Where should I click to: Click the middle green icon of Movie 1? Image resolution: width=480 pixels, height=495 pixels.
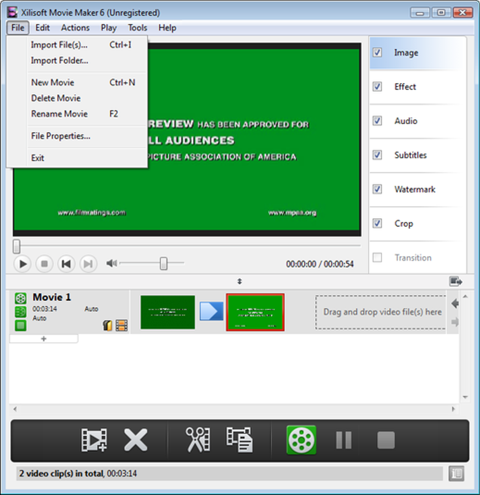click(x=21, y=312)
